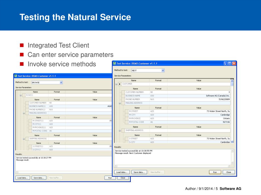Click 'Next Customer displayed' result message text
This screenshot has width=261, height=195.
[140, 153]
